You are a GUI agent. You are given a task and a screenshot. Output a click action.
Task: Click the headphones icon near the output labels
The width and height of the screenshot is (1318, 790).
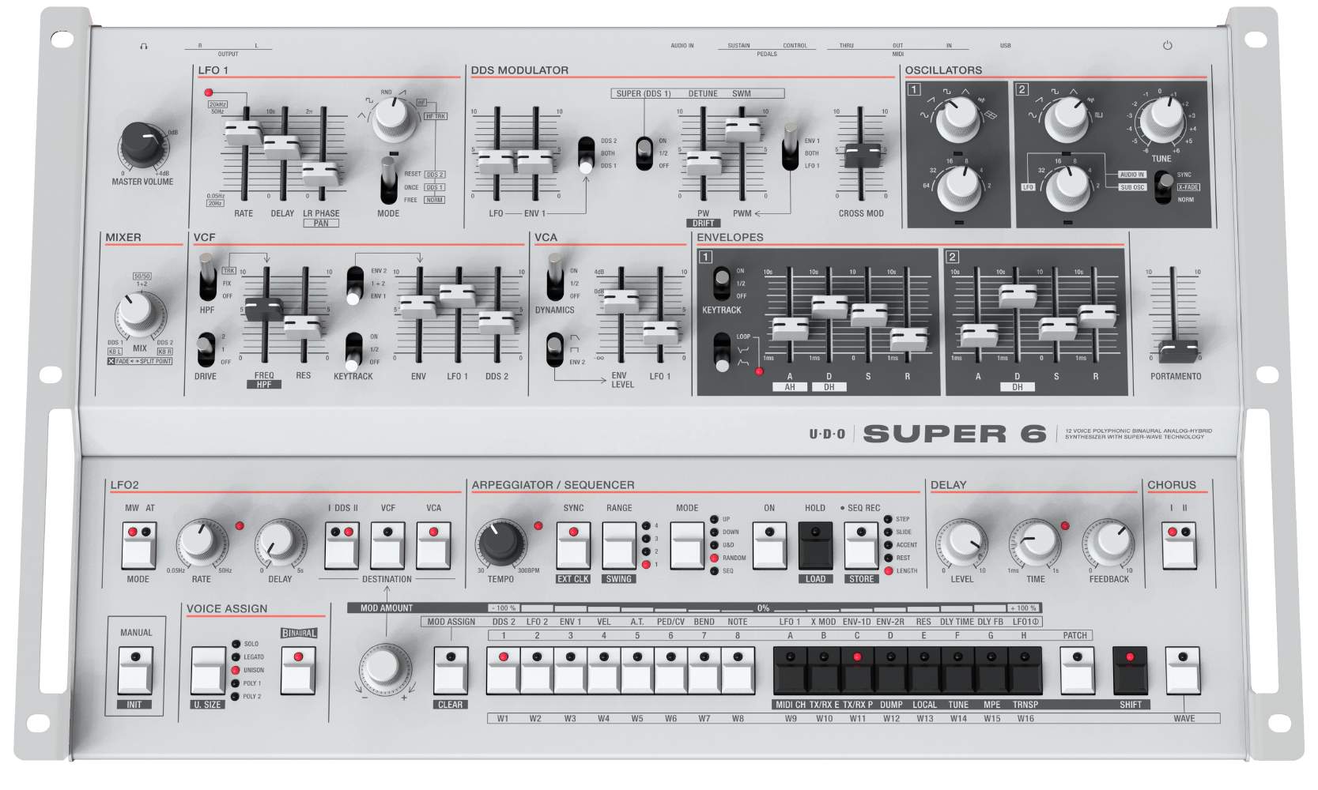(x=144, y=45)
